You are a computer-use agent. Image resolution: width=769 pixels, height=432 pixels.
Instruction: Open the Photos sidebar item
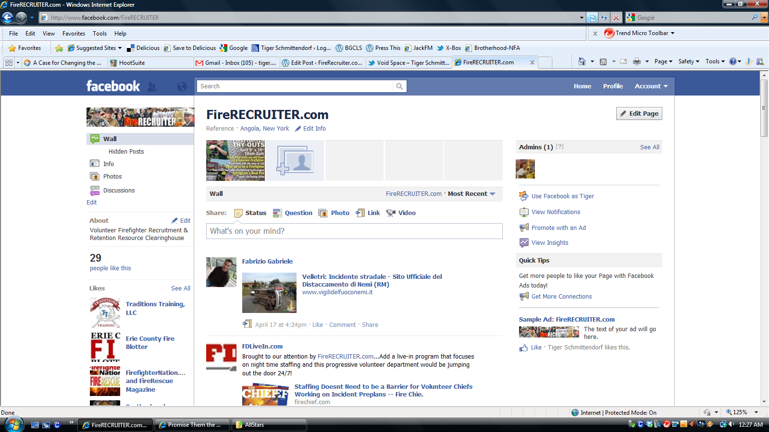(112, 177)
